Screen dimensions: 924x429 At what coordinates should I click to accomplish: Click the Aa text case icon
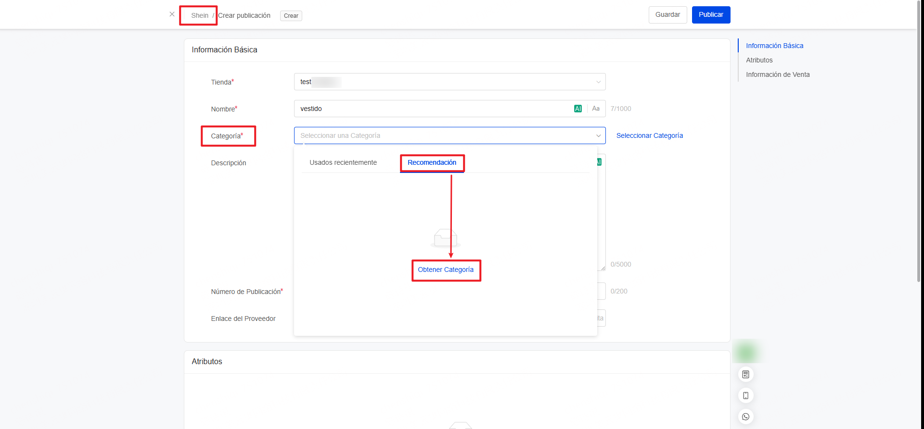[596, 109]
